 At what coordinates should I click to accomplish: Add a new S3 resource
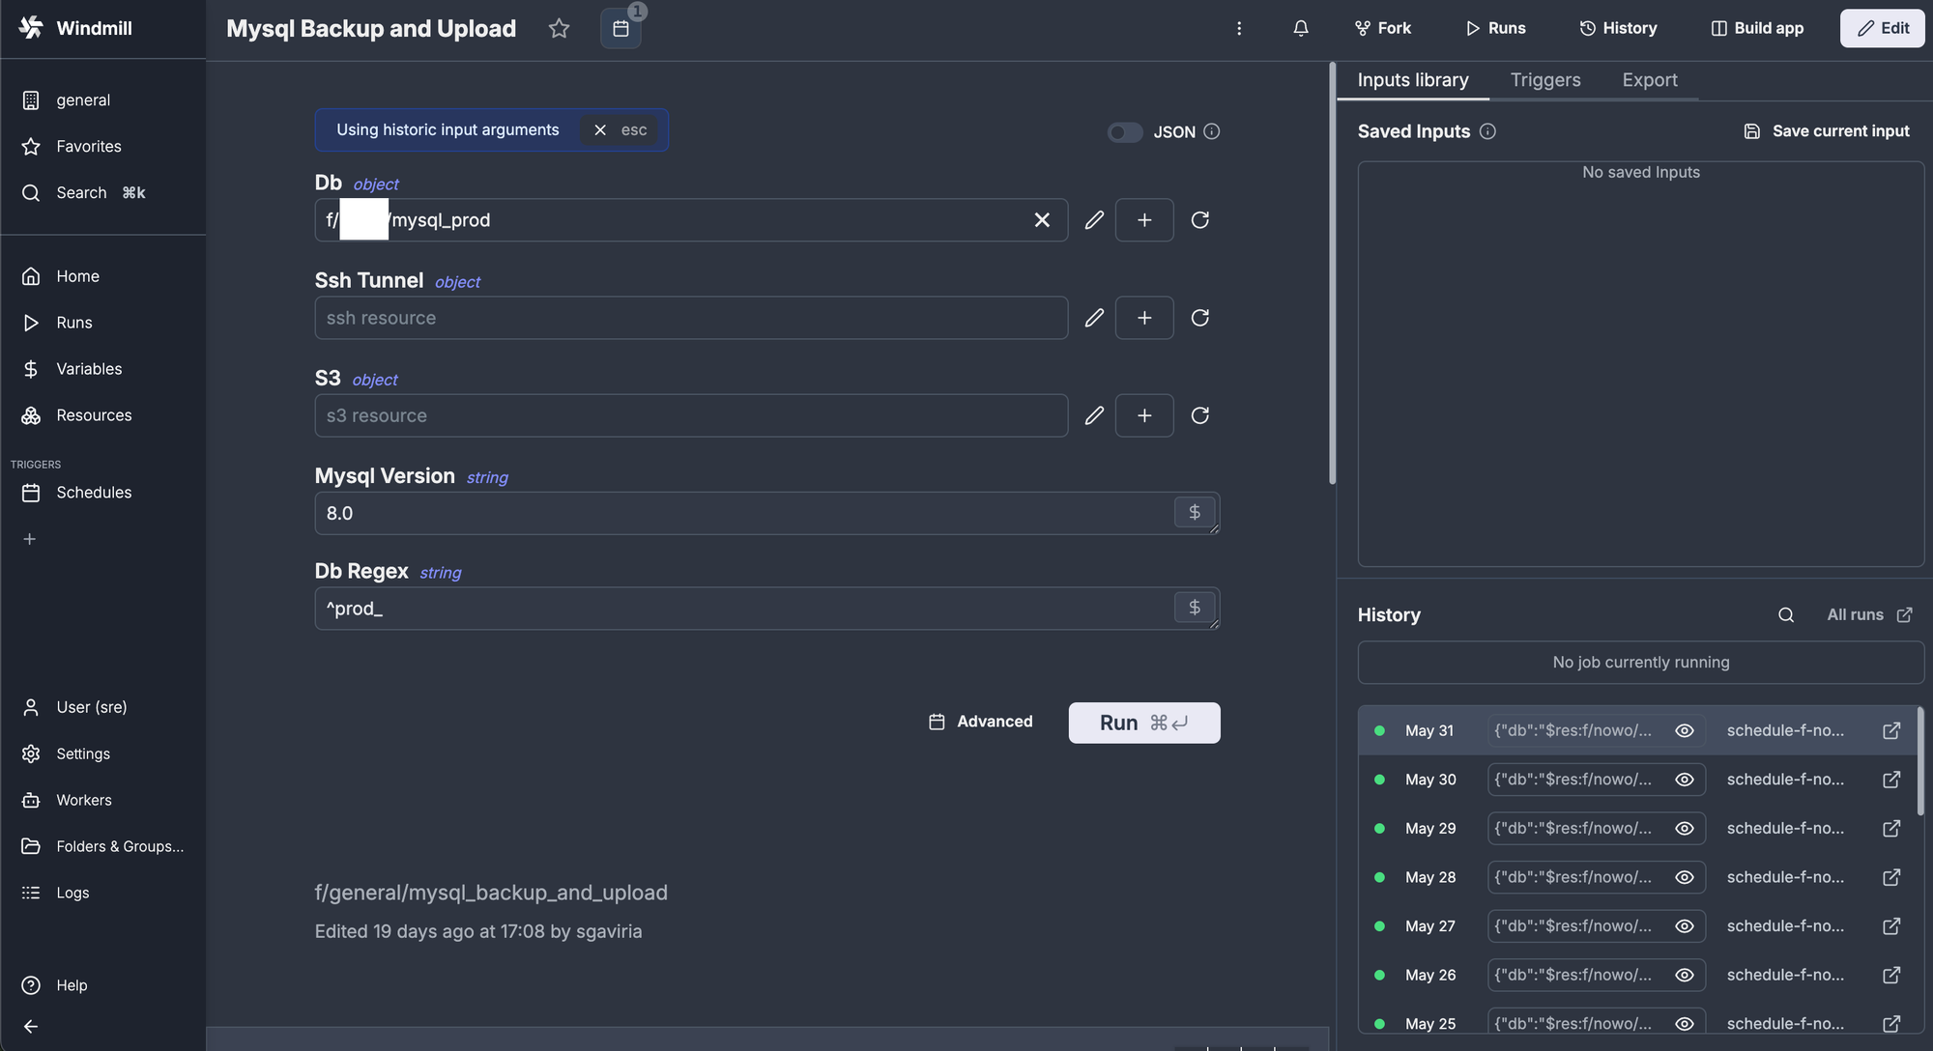point(1144,415)
